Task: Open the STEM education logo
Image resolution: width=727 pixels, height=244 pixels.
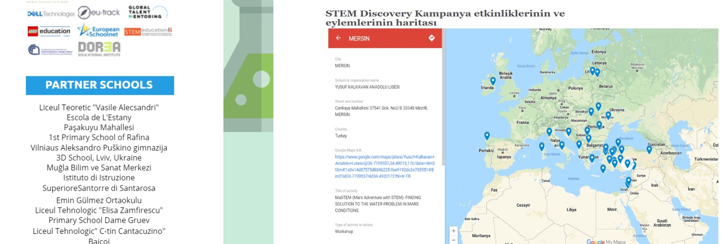Action: coord(148,31)
